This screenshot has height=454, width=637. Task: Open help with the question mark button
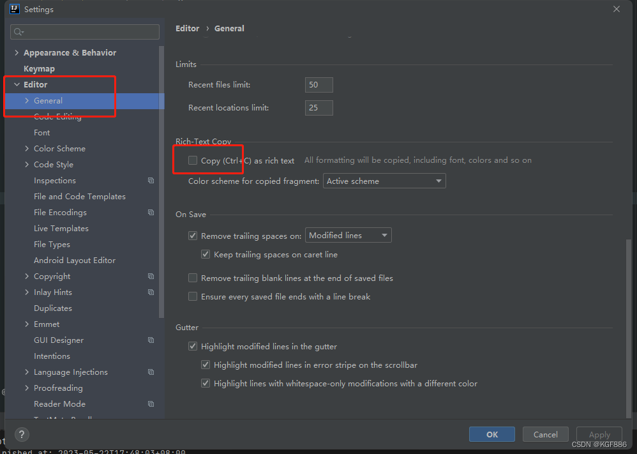(22, 434)
